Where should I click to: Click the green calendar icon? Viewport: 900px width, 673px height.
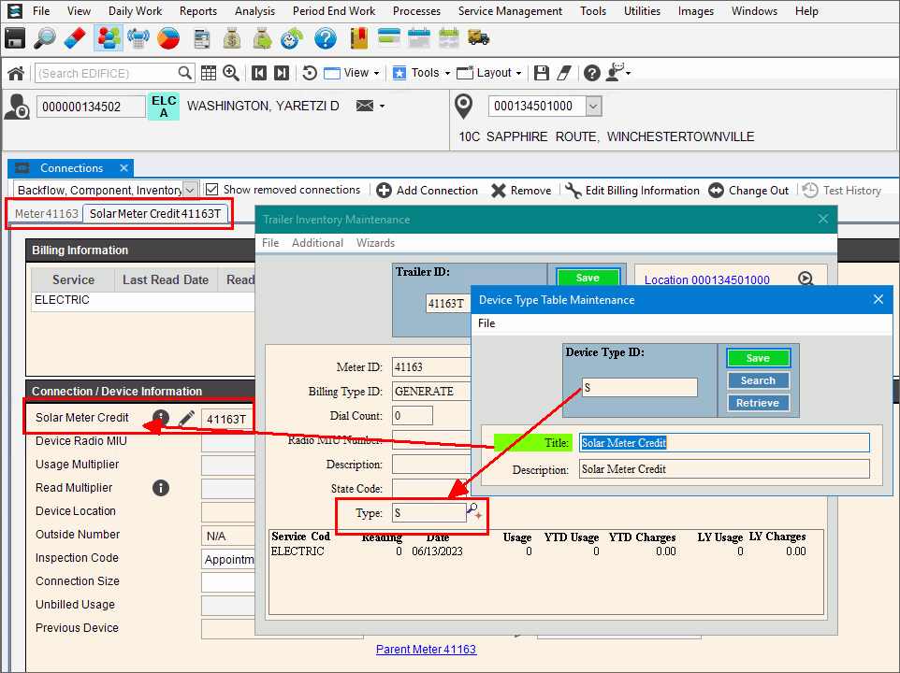[449, 39]
